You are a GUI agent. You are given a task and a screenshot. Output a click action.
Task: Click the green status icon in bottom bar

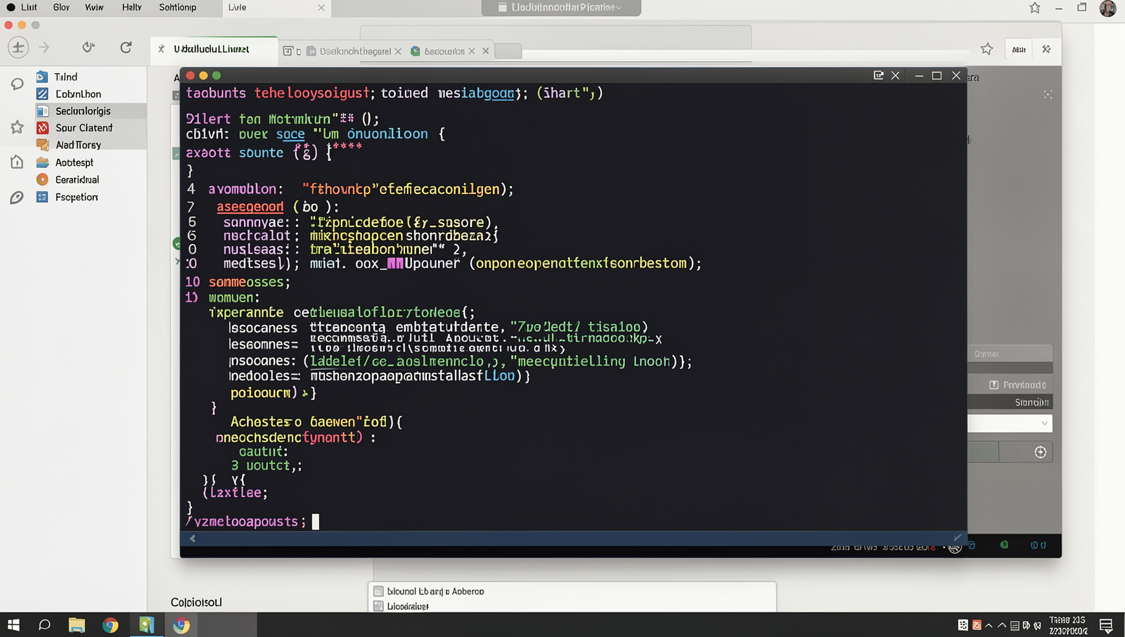click(x=1004, y=545)
